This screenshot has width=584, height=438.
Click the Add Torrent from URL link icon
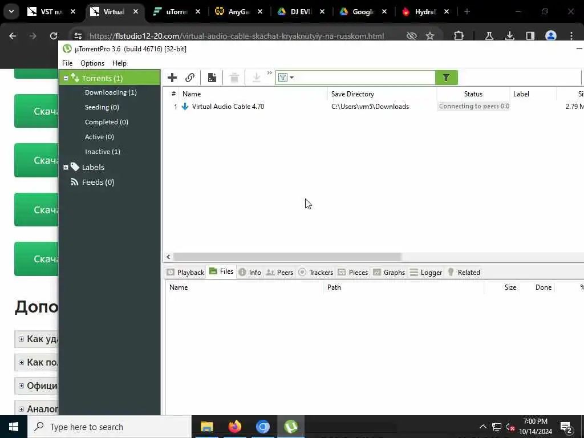[x=190, y=78]
